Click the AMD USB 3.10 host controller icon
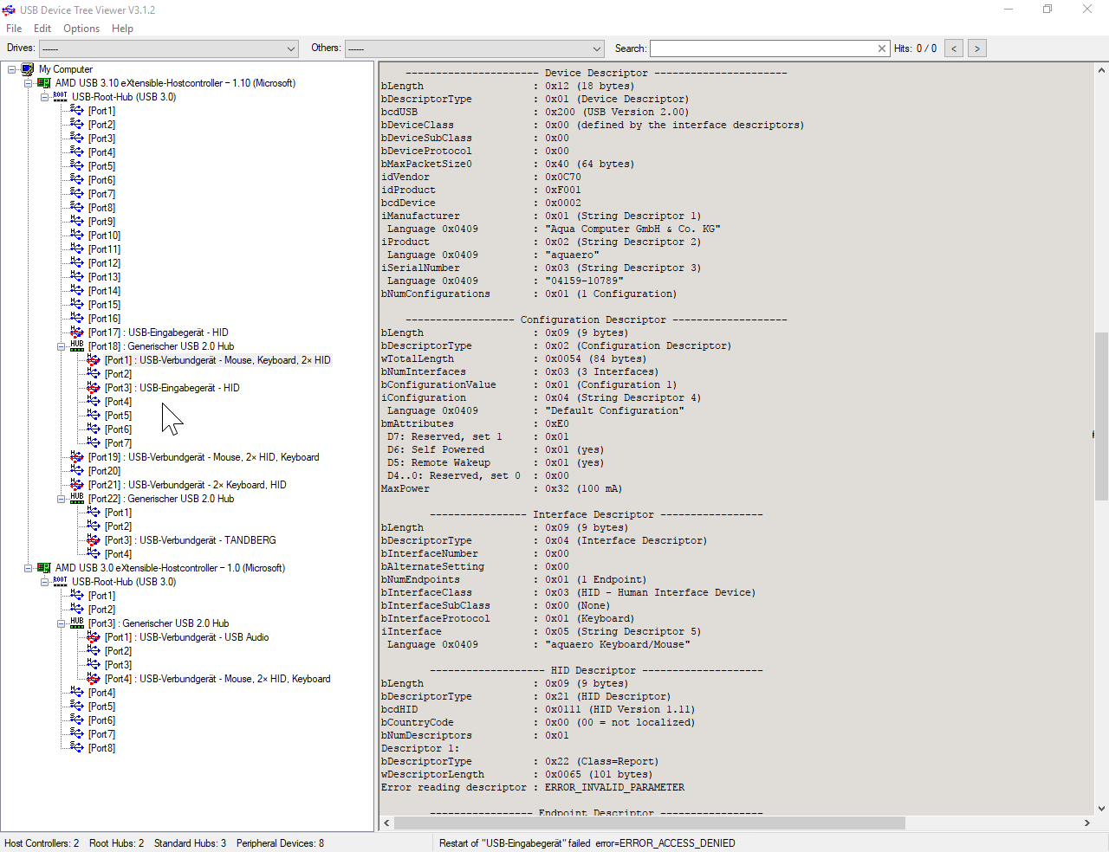 (x=44, y=83)
